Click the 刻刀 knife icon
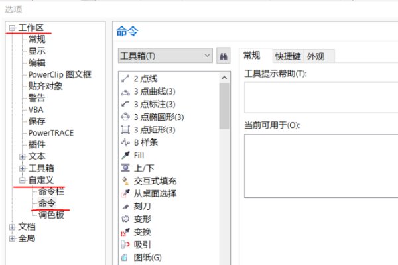Image resolution: width=398 pixels, height=265 pixels. point(125,207)
